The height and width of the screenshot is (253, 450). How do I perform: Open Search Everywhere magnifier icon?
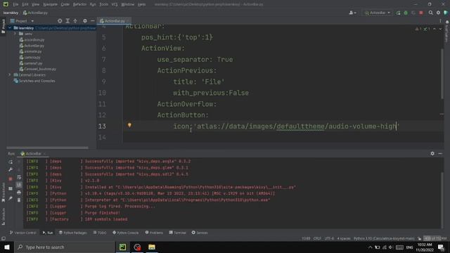click(430, 13)
